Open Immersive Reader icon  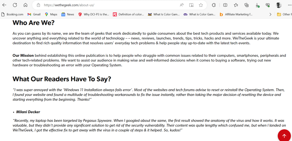click(x=191, y=5)
